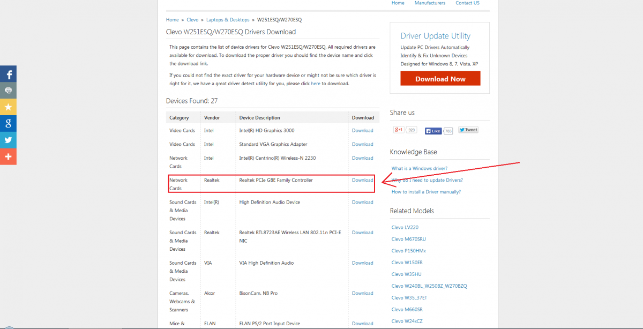Image resolution: width=643 pixels, height=329 pixels.
Task: Download Intel Centrino Wireless-N 2230 driver
Action: (362, 158)
